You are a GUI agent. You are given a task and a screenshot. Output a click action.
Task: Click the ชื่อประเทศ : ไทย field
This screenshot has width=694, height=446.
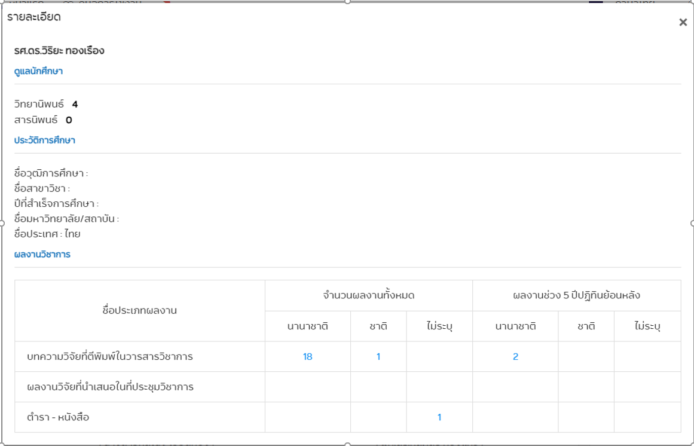47,234
